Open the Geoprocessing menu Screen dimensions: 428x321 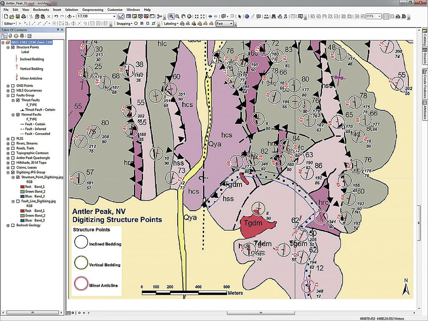[93, 10]
